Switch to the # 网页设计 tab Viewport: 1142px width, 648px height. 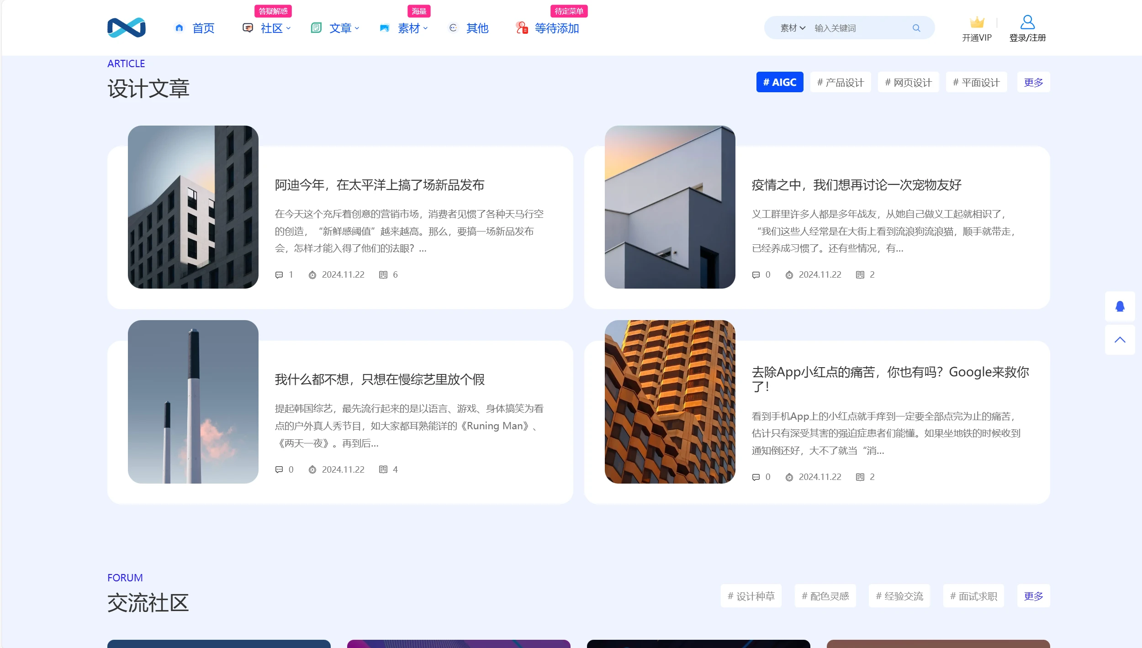tap(908, 82)
